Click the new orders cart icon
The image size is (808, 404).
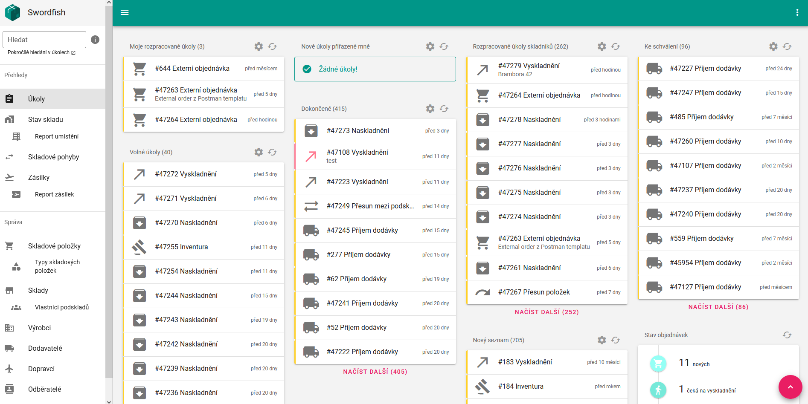pos(658,364)
